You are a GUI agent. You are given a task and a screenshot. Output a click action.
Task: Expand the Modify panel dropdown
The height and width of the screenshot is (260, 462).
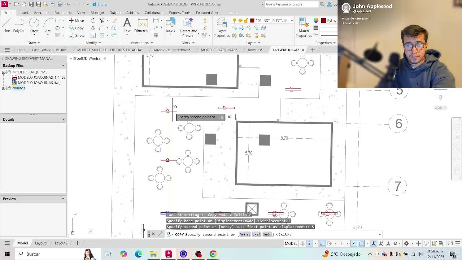point(93,43)
